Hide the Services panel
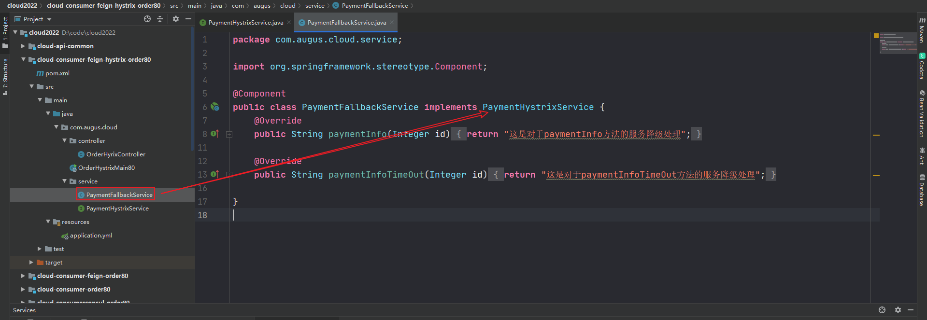 pos(911,310)
